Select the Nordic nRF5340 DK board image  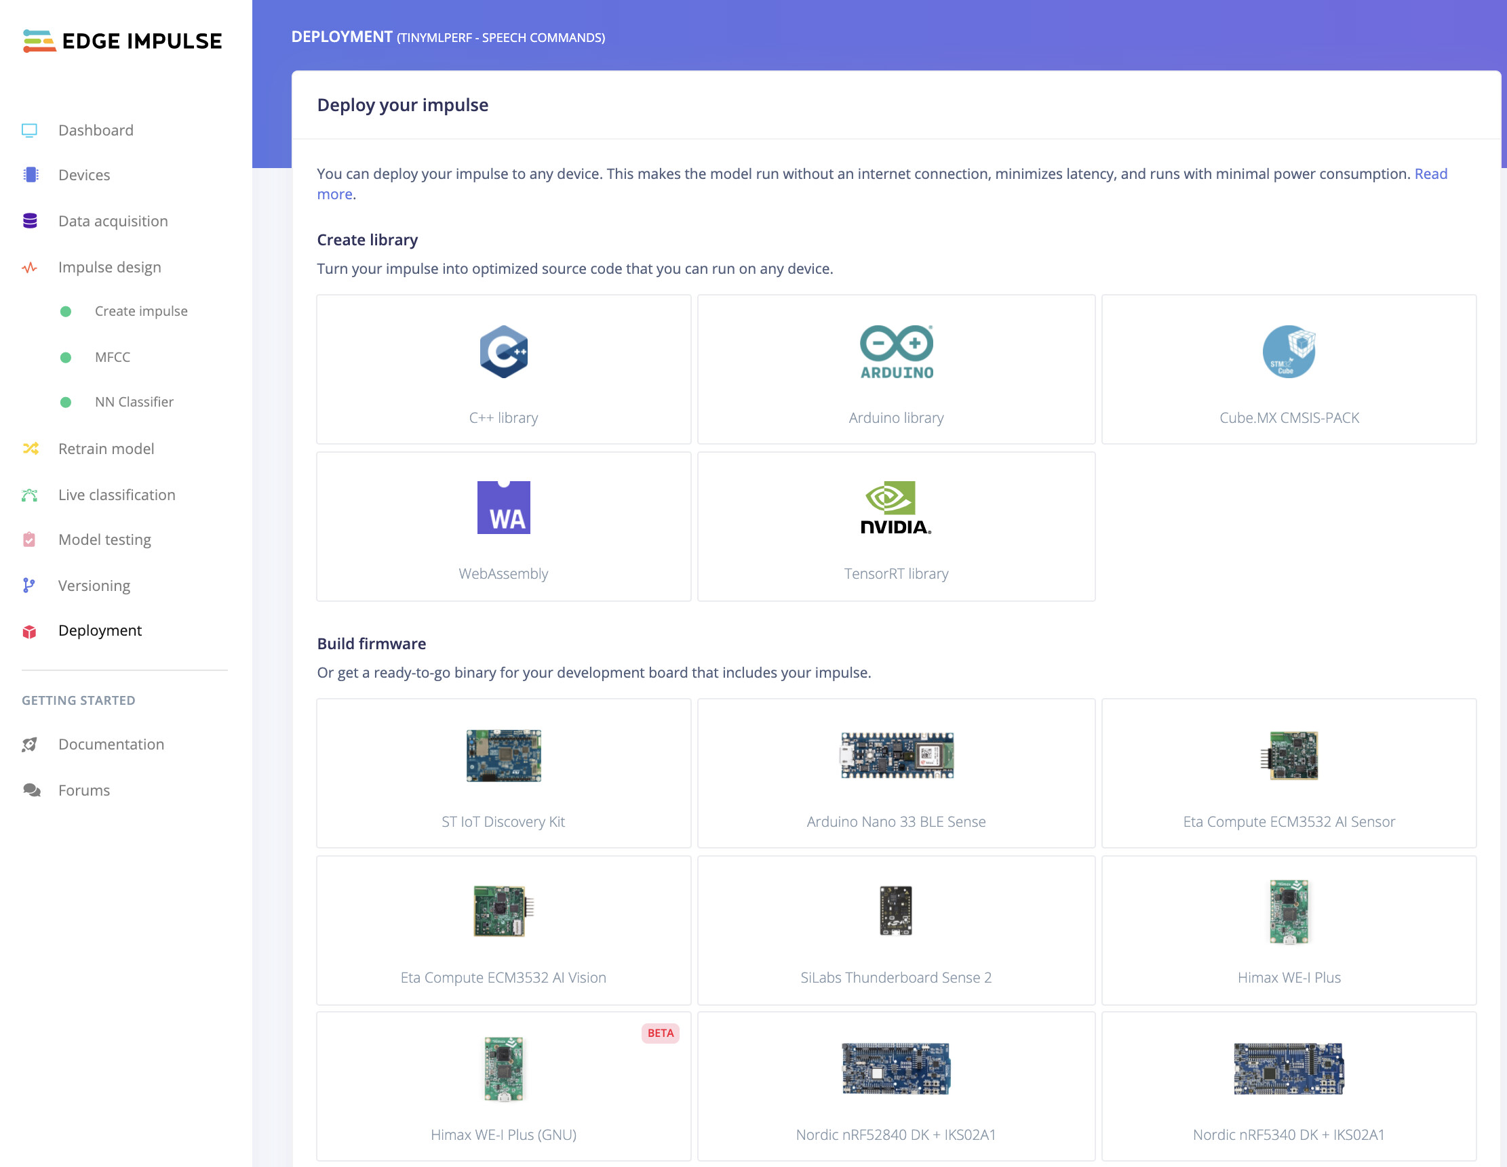tap(1289, 1069)
